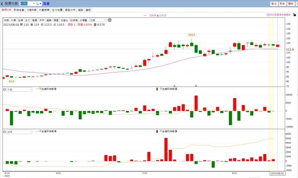Toggle the 外資 overlay button in chart toolbar
The image size is (298, 178).
pos(13,20)
